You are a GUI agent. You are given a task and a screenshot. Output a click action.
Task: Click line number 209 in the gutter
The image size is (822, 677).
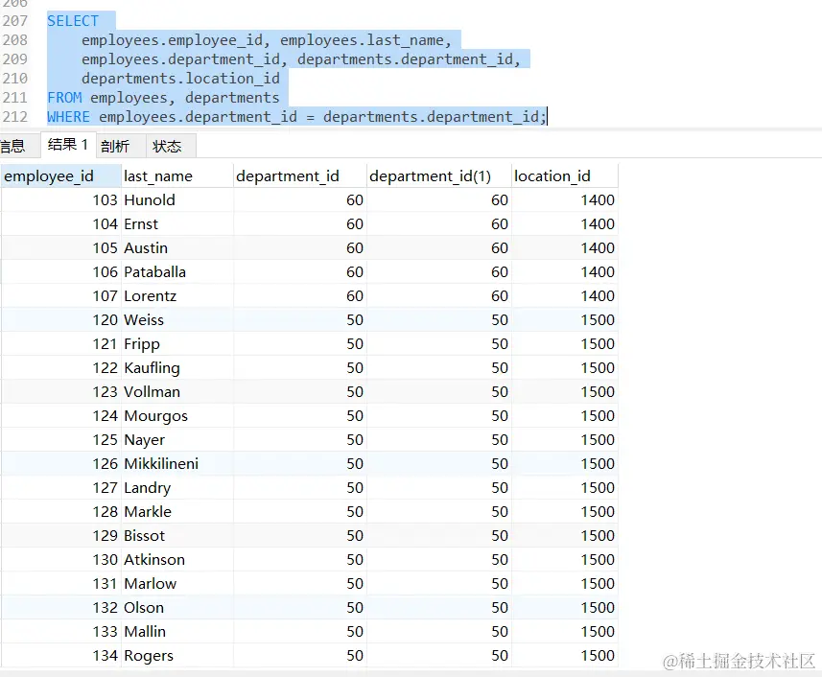click(x=14, y=59)
